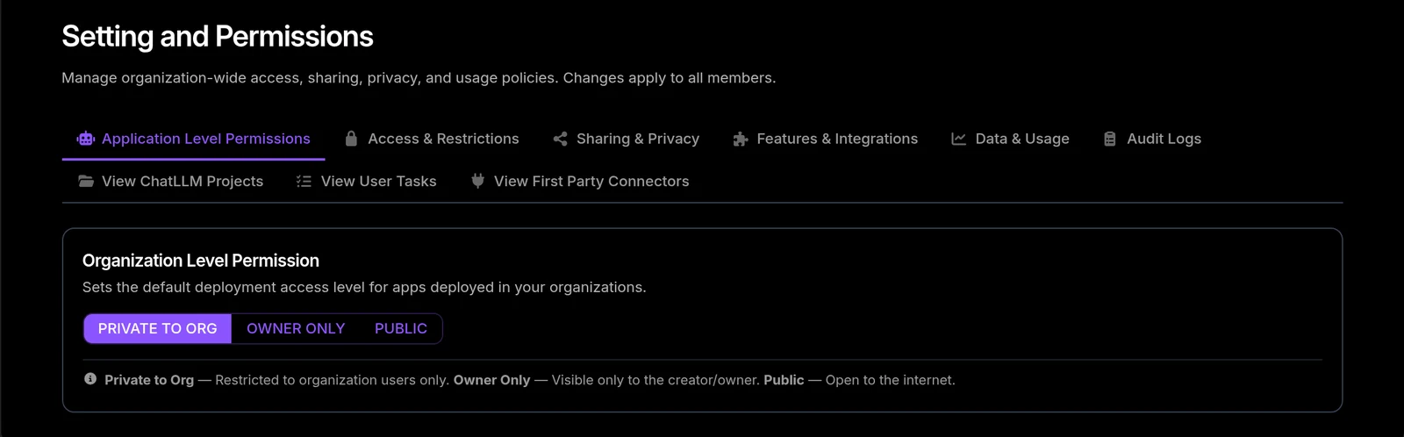Click the plug icon for First Party Connectors
This screenshot has width=1404, height=437.
477,181
